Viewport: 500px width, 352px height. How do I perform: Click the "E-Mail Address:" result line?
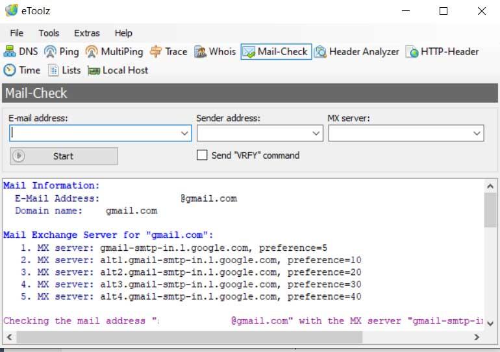pyautogui.click(x=126, y=198)
